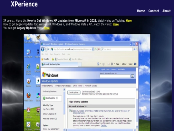Click the Print icon in command bar
The image size is (174, 131).
(x=112, y=64)
